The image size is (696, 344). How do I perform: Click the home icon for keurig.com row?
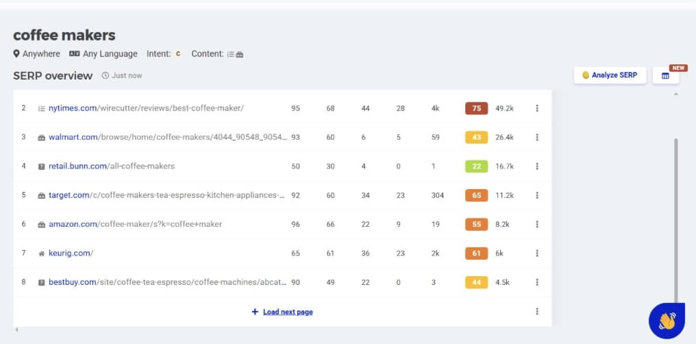coord(41,254)
